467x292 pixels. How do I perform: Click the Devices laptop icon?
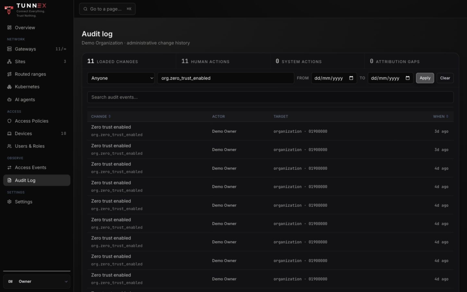click(9, 134)
